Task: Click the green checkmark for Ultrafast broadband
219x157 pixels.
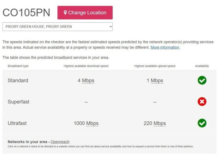Action: pos(202,123)
